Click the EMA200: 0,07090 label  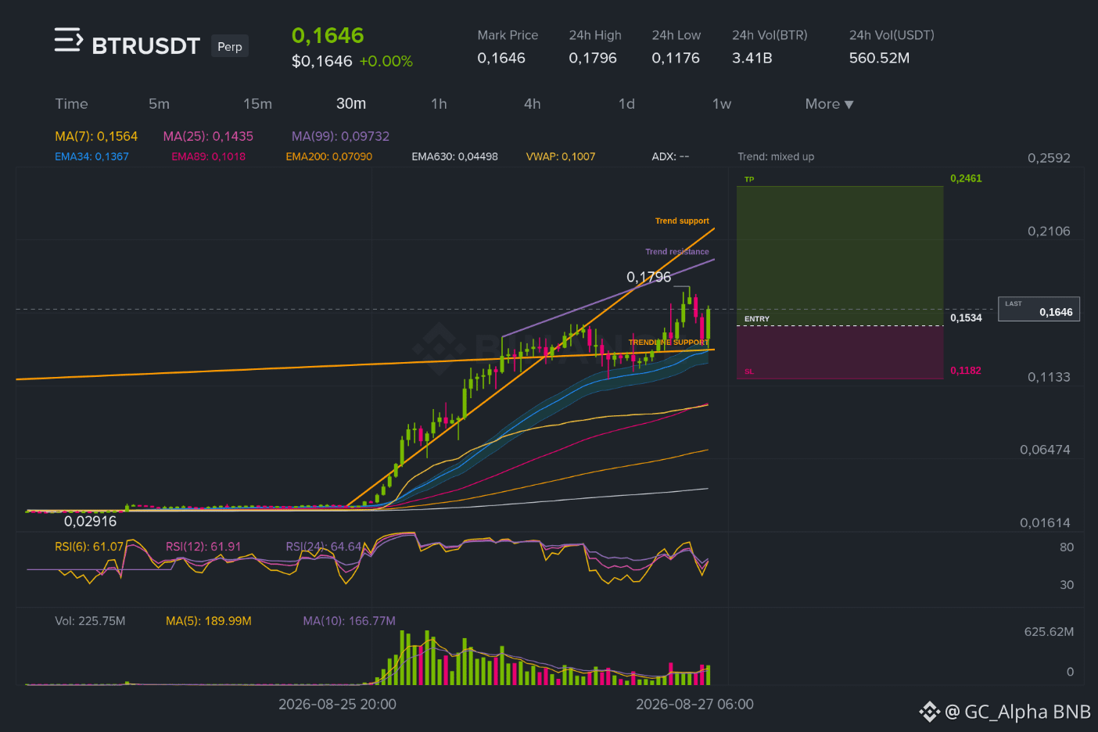coord(328,156)
